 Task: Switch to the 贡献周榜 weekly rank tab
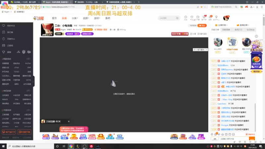226,30
